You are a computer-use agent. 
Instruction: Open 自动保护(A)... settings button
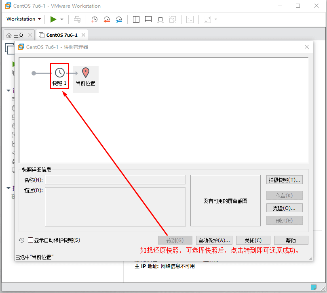(x=214, y=240)
